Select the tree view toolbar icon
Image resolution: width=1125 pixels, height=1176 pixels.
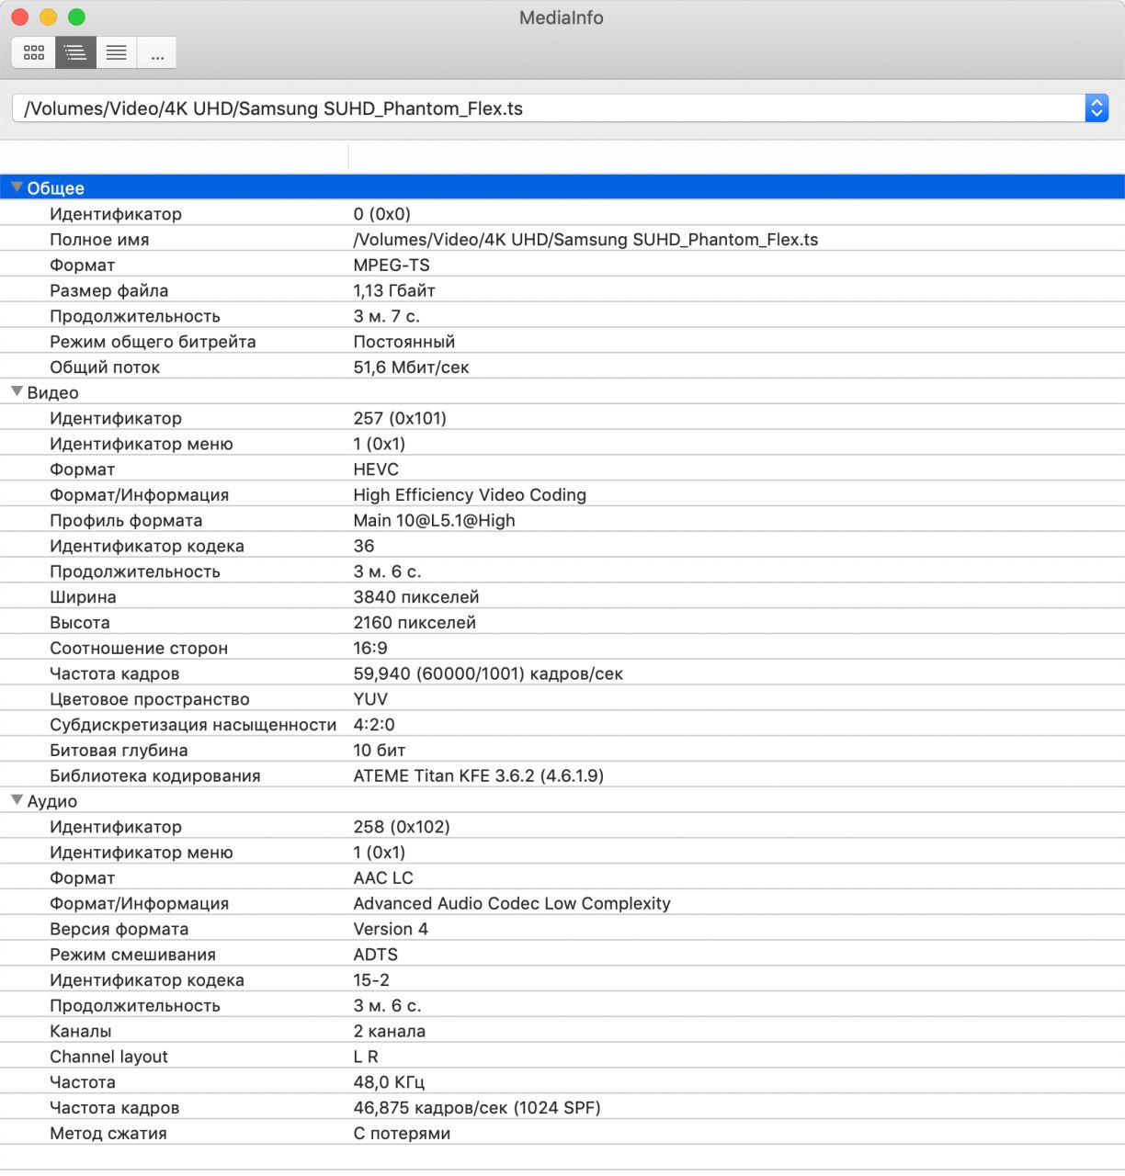tap(75, 53)
